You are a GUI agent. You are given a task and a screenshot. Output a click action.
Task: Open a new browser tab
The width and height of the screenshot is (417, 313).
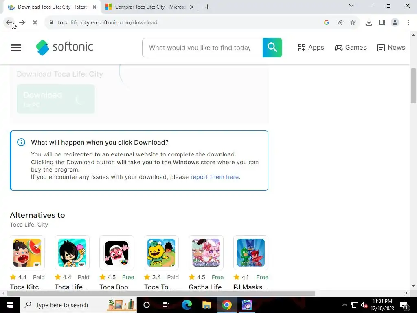coord(207,7)
